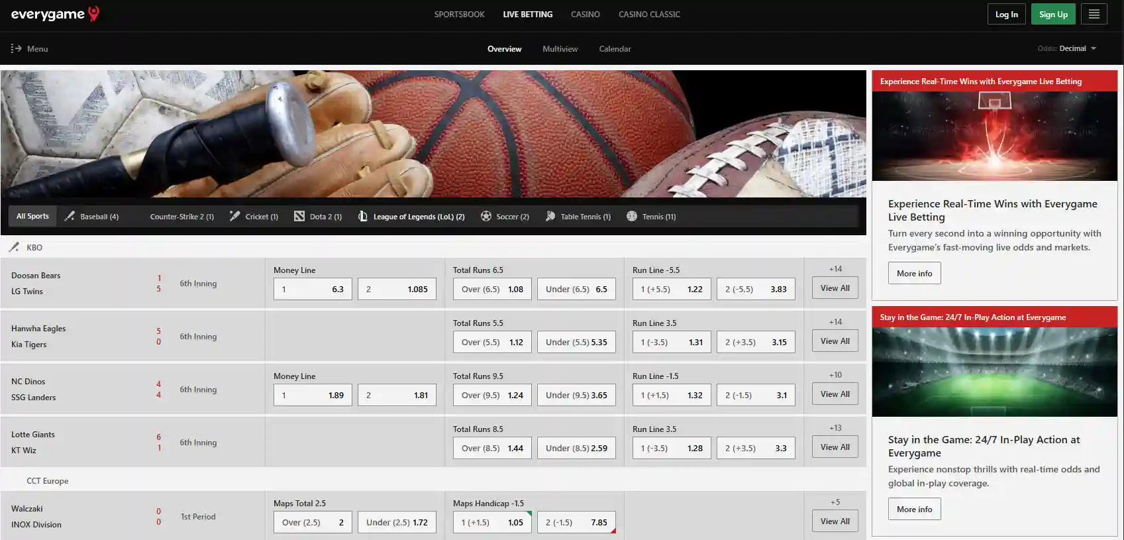Select Cricket (1) sport filter
1124x540 pixels.
coord(254,217)
